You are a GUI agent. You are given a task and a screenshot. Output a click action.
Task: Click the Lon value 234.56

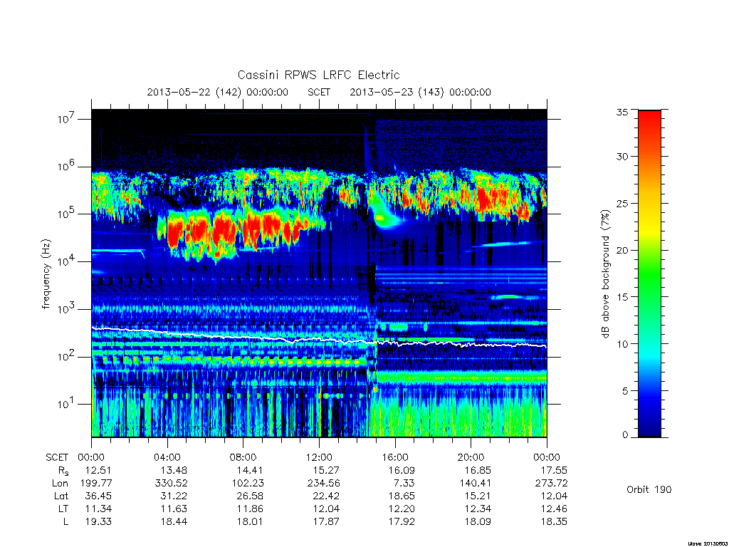click(324, 484)
